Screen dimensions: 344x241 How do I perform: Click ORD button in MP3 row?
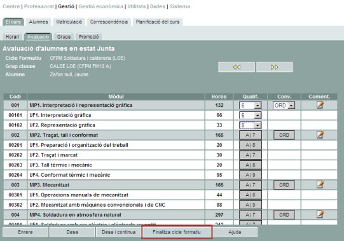coord(284,185)
